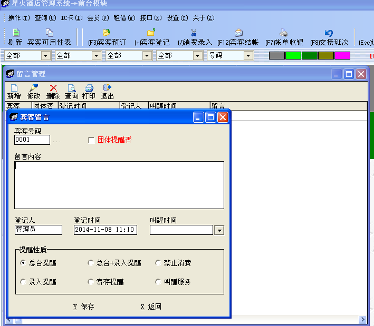Click the 删除 red X icon
This screenshot has height=326, width=374.
point(53,88)
